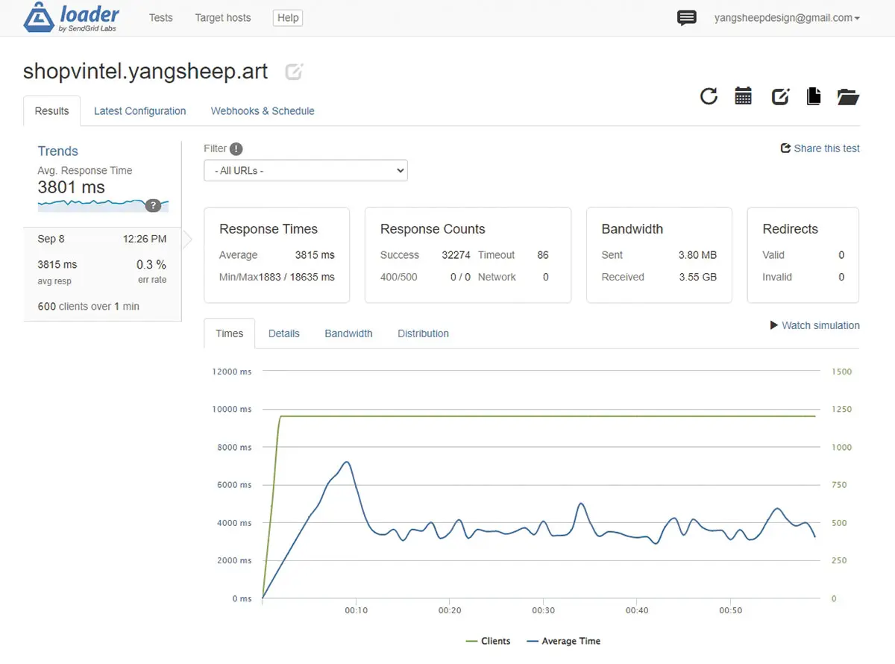This screenshot has height=664, width=895.
Task: Click the Sent 3.80 MB value
Action: coord(697,255)
